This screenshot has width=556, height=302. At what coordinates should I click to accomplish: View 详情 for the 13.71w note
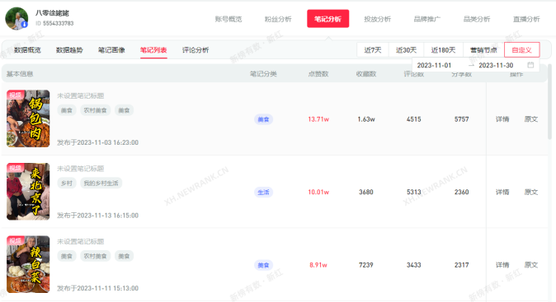pyautogui.click(x=502, y=119)
